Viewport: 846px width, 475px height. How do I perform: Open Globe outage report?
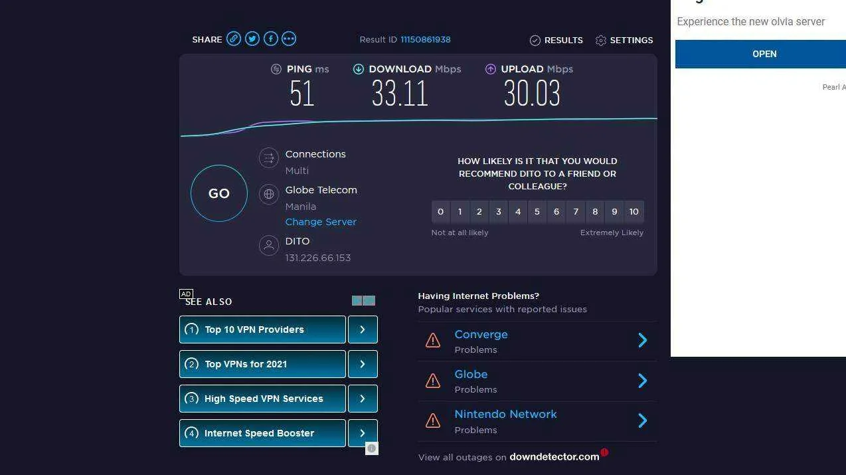click(x=471, y=375)
